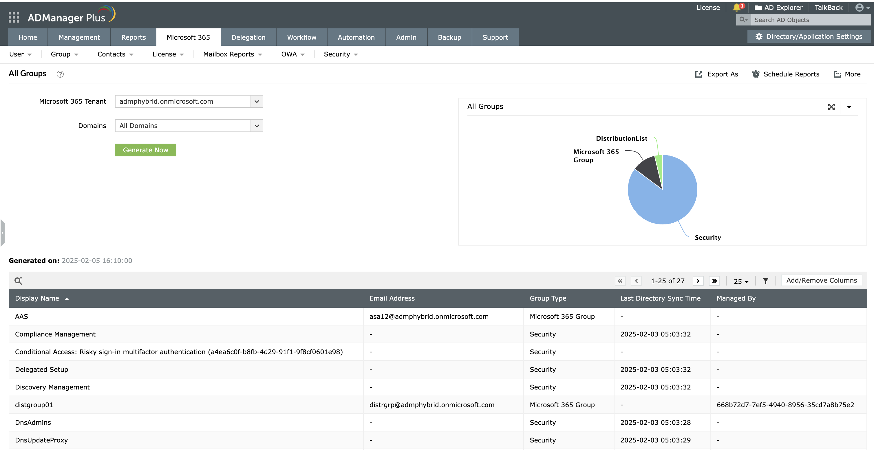The width and height of the screenshot is (874, 450).
Task: Sort by Display Name column header
Action: (37, 298)
